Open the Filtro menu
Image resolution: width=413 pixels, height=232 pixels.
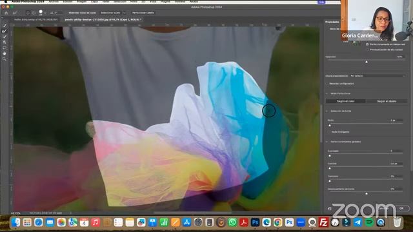[x=134, y=1]
